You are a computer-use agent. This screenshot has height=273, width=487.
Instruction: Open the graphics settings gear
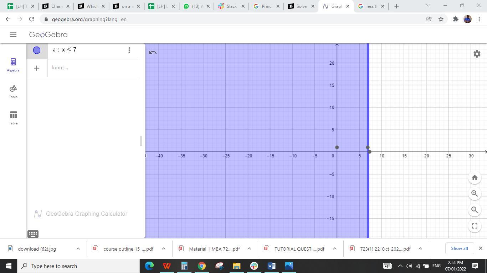click(477, 54)
